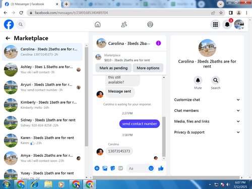The image size is (252, 189).
Task: Open the $810 3beds 2baths listing link
Action: click(127, 60)
